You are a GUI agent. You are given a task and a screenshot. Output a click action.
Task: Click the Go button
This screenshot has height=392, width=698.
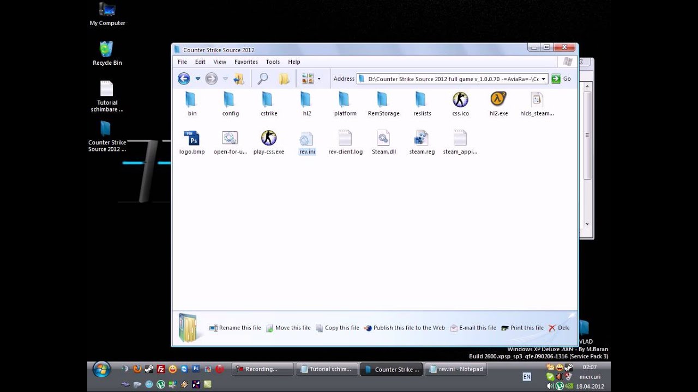click(x=561, y=79)
